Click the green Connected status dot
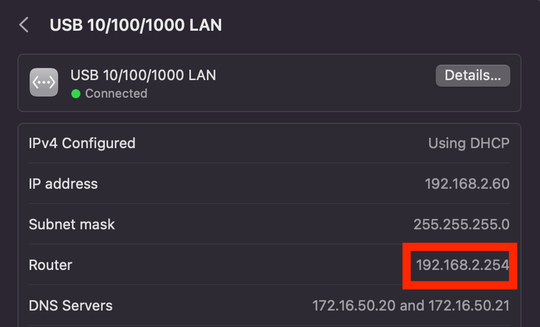The image size is (540, 327). click(x=76, y=94)
